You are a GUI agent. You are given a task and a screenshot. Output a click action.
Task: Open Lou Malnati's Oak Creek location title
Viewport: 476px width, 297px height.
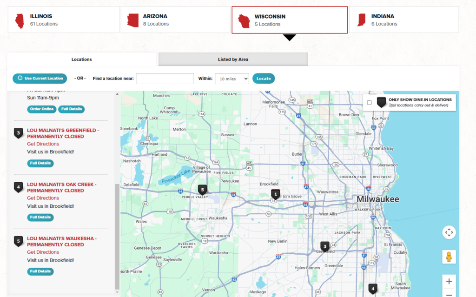pyautogui.click(x=62, y=187)
